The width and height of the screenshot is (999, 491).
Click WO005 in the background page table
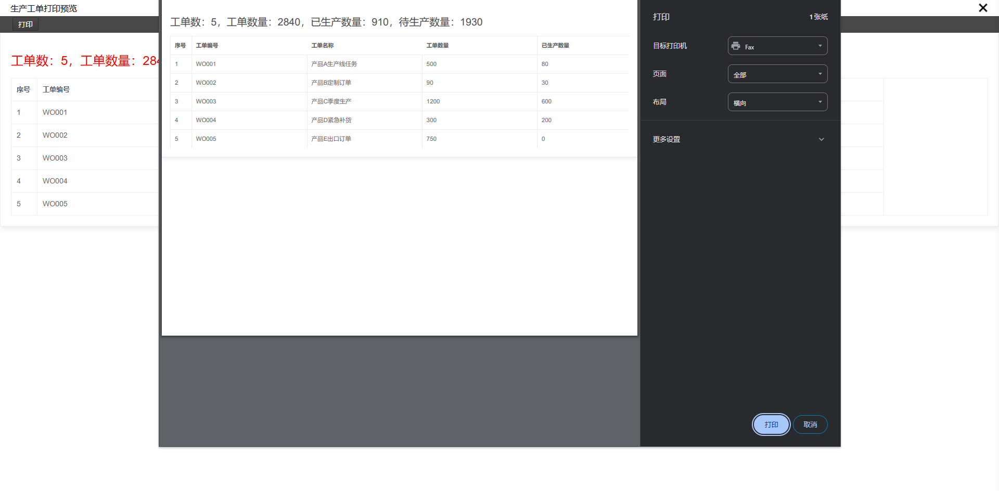pyautogui.click(x=55, y=204)
